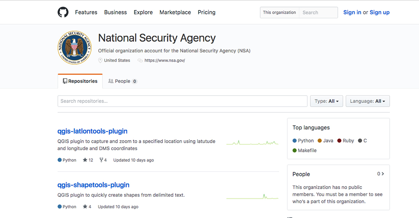Click the People heading in the sidebar panel

tap(301, 174)
